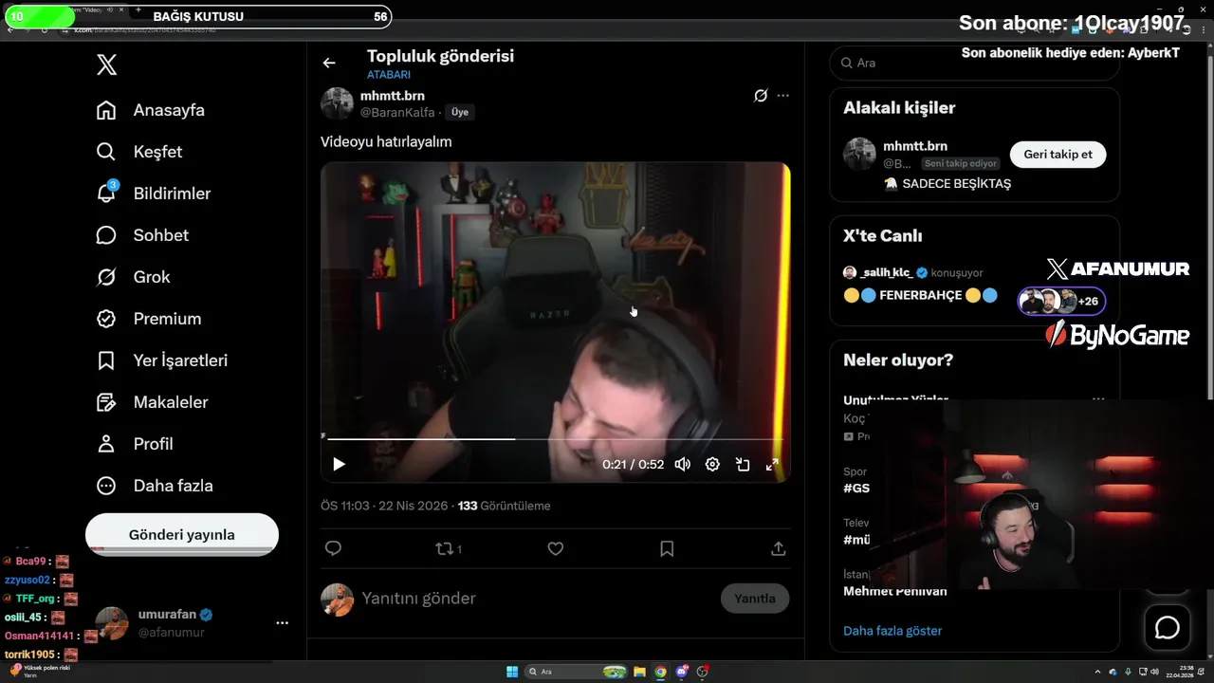Image resolution: width=1214 pixels, height=683 pixels.
Task: Click Gönderi yayınla button
Action: tap(182, 534)
